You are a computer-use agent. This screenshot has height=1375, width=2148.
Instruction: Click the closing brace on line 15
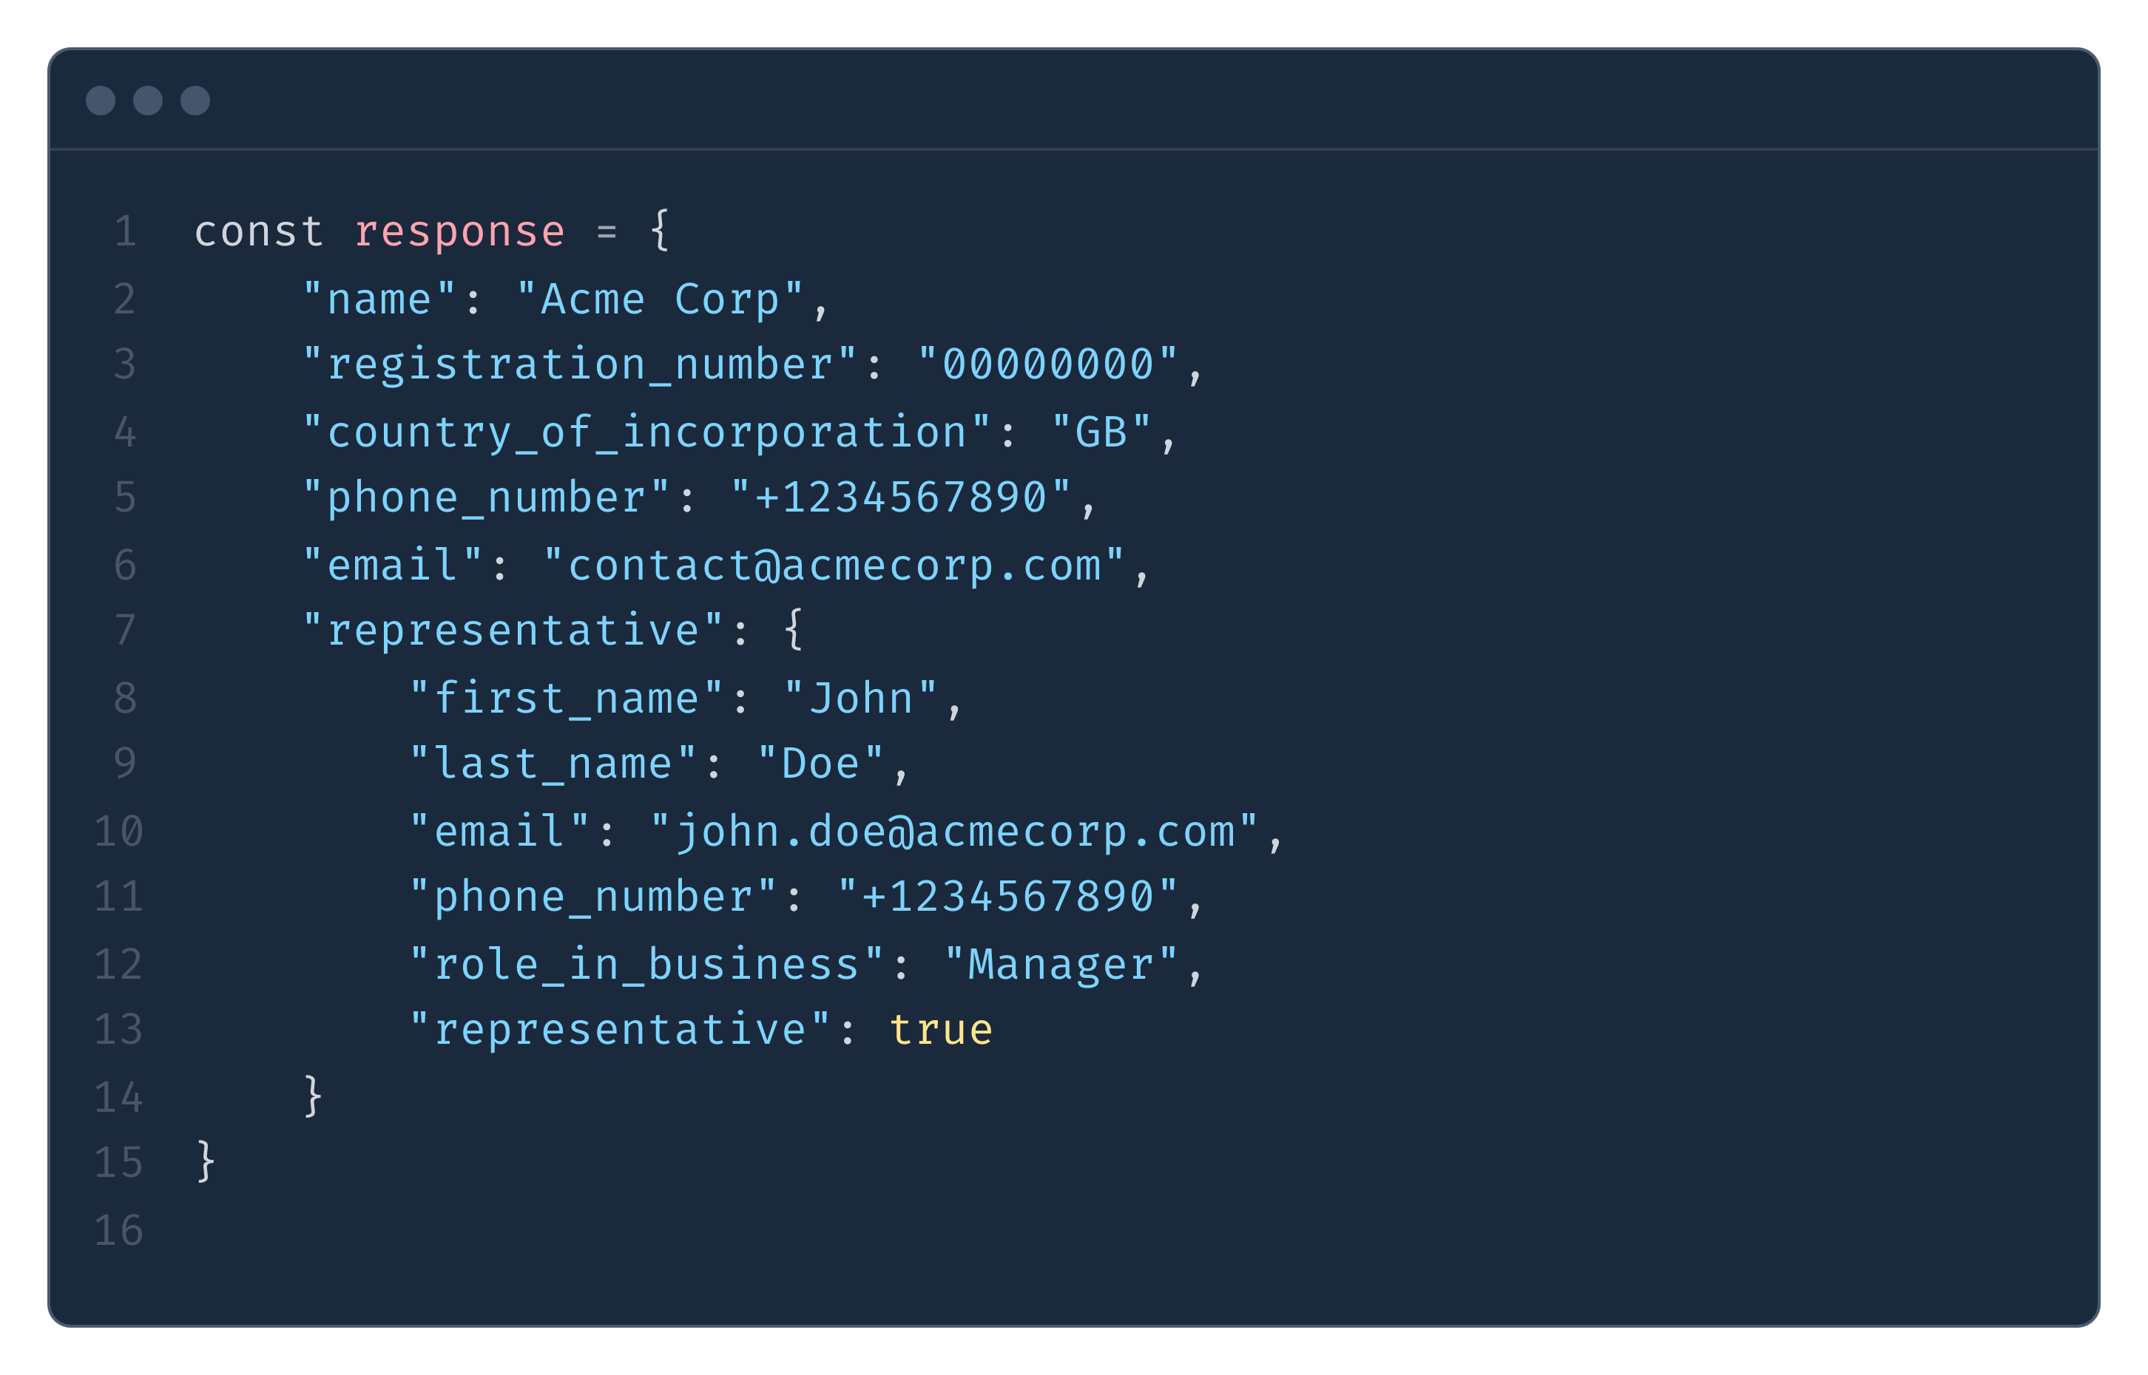(206, 1161)
